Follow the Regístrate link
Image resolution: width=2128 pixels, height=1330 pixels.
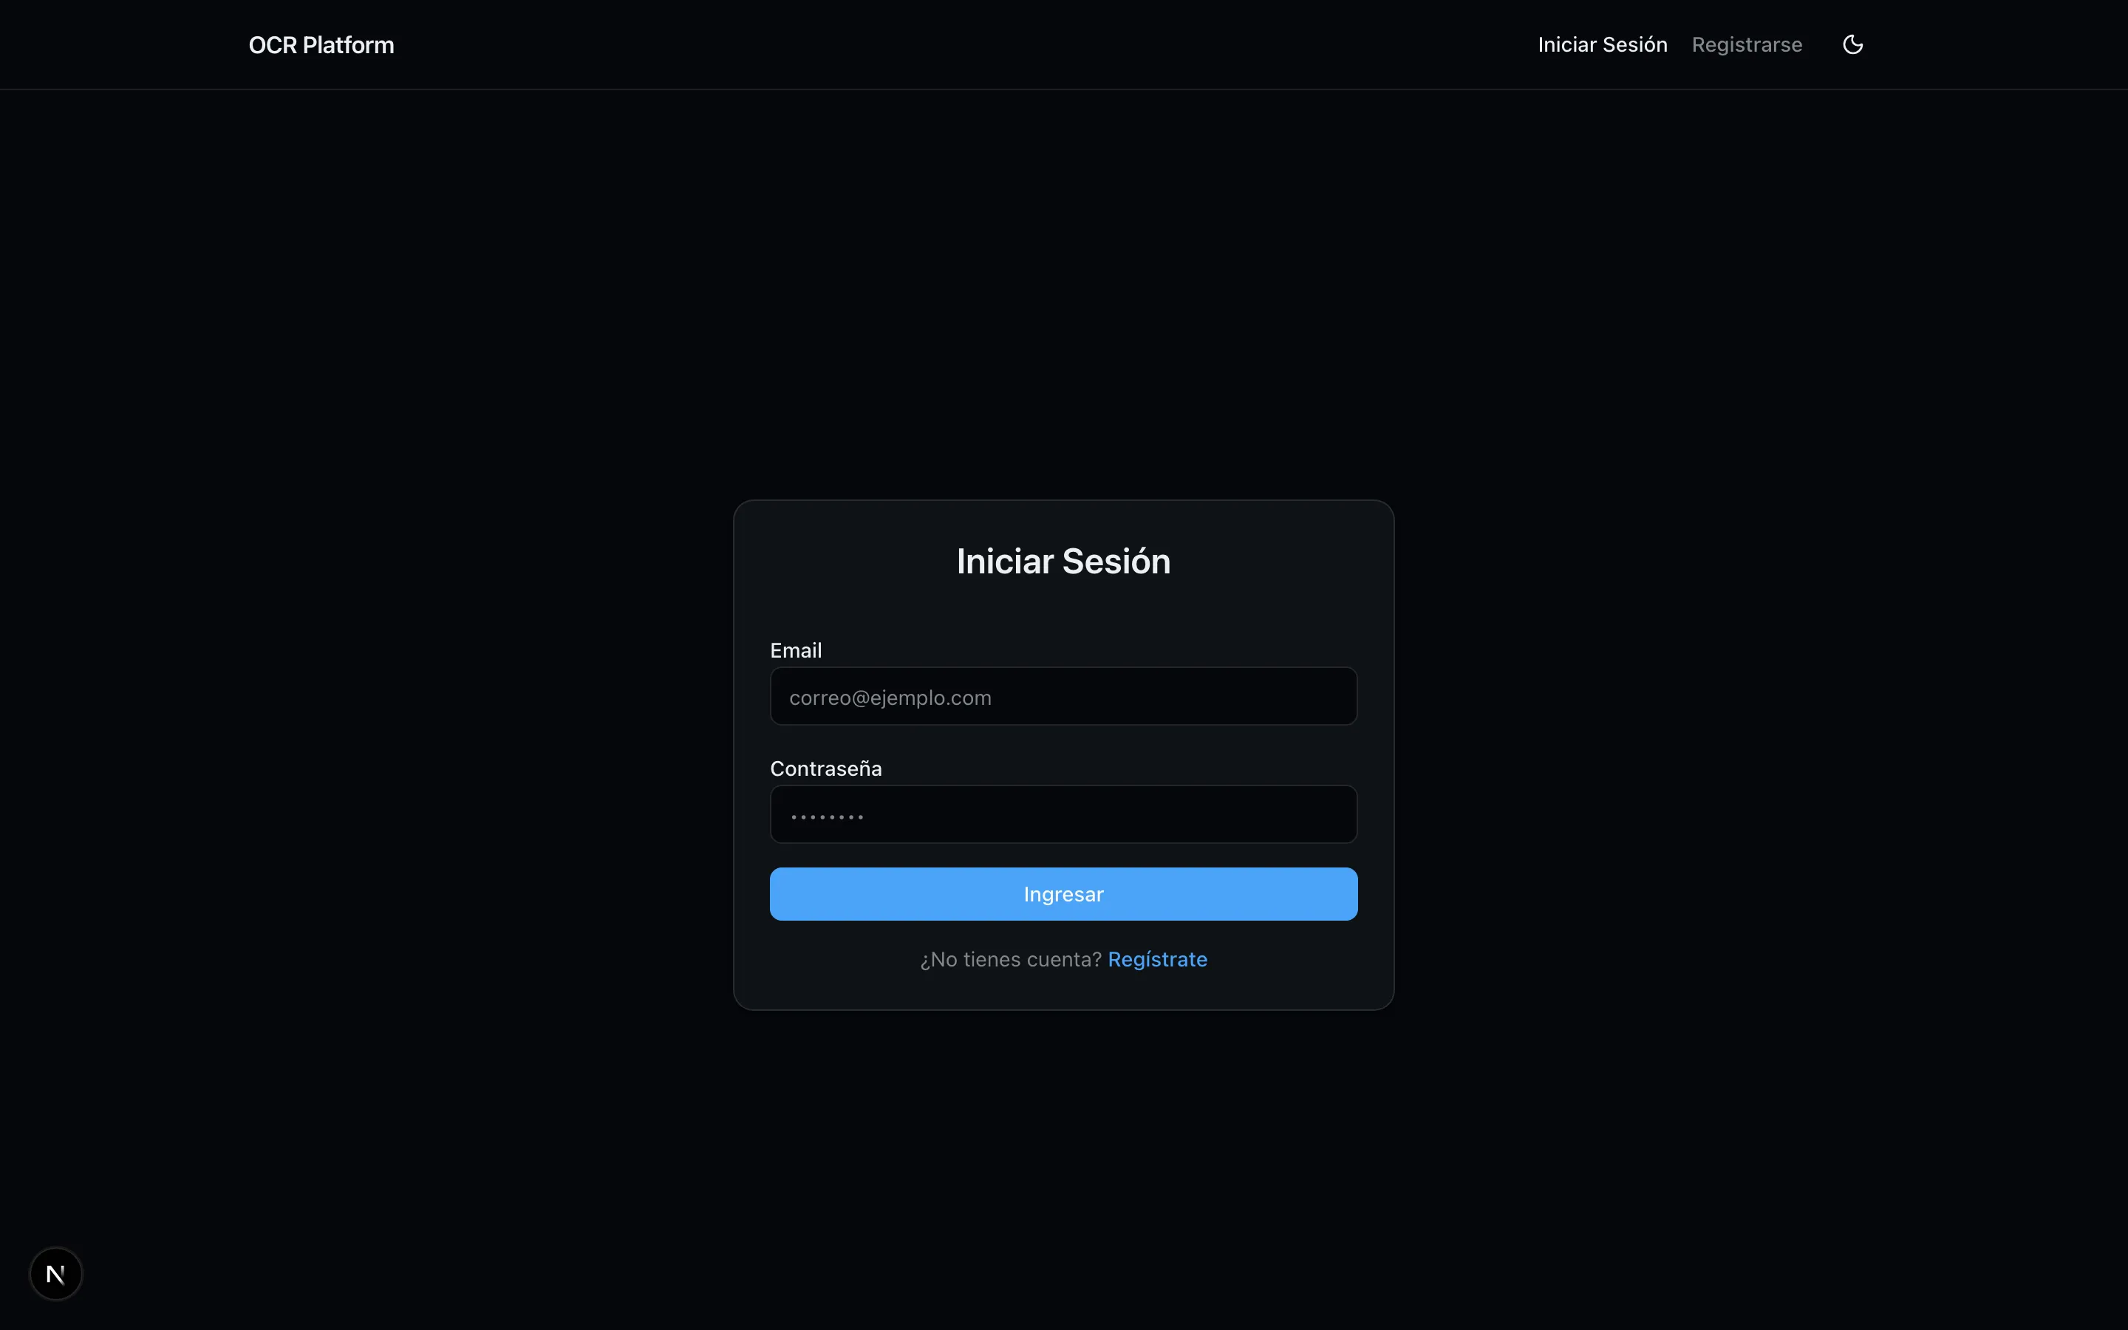click(x=1157, y=960)
